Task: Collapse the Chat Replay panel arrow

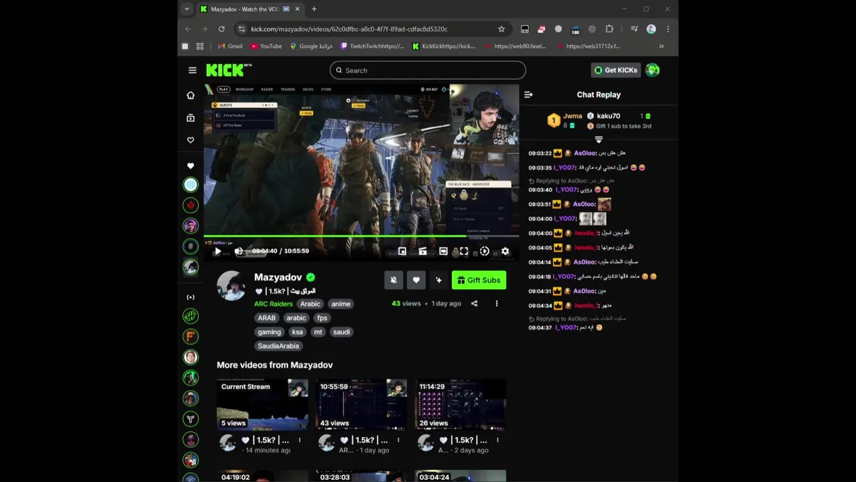Action: pos(528,94)
